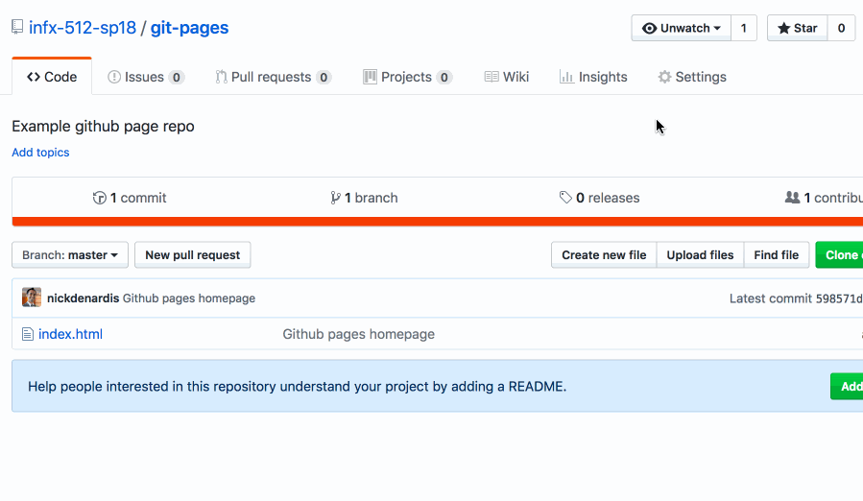Click the index.html file icon
Screen dimensions: 863x501
coord(28,334)
